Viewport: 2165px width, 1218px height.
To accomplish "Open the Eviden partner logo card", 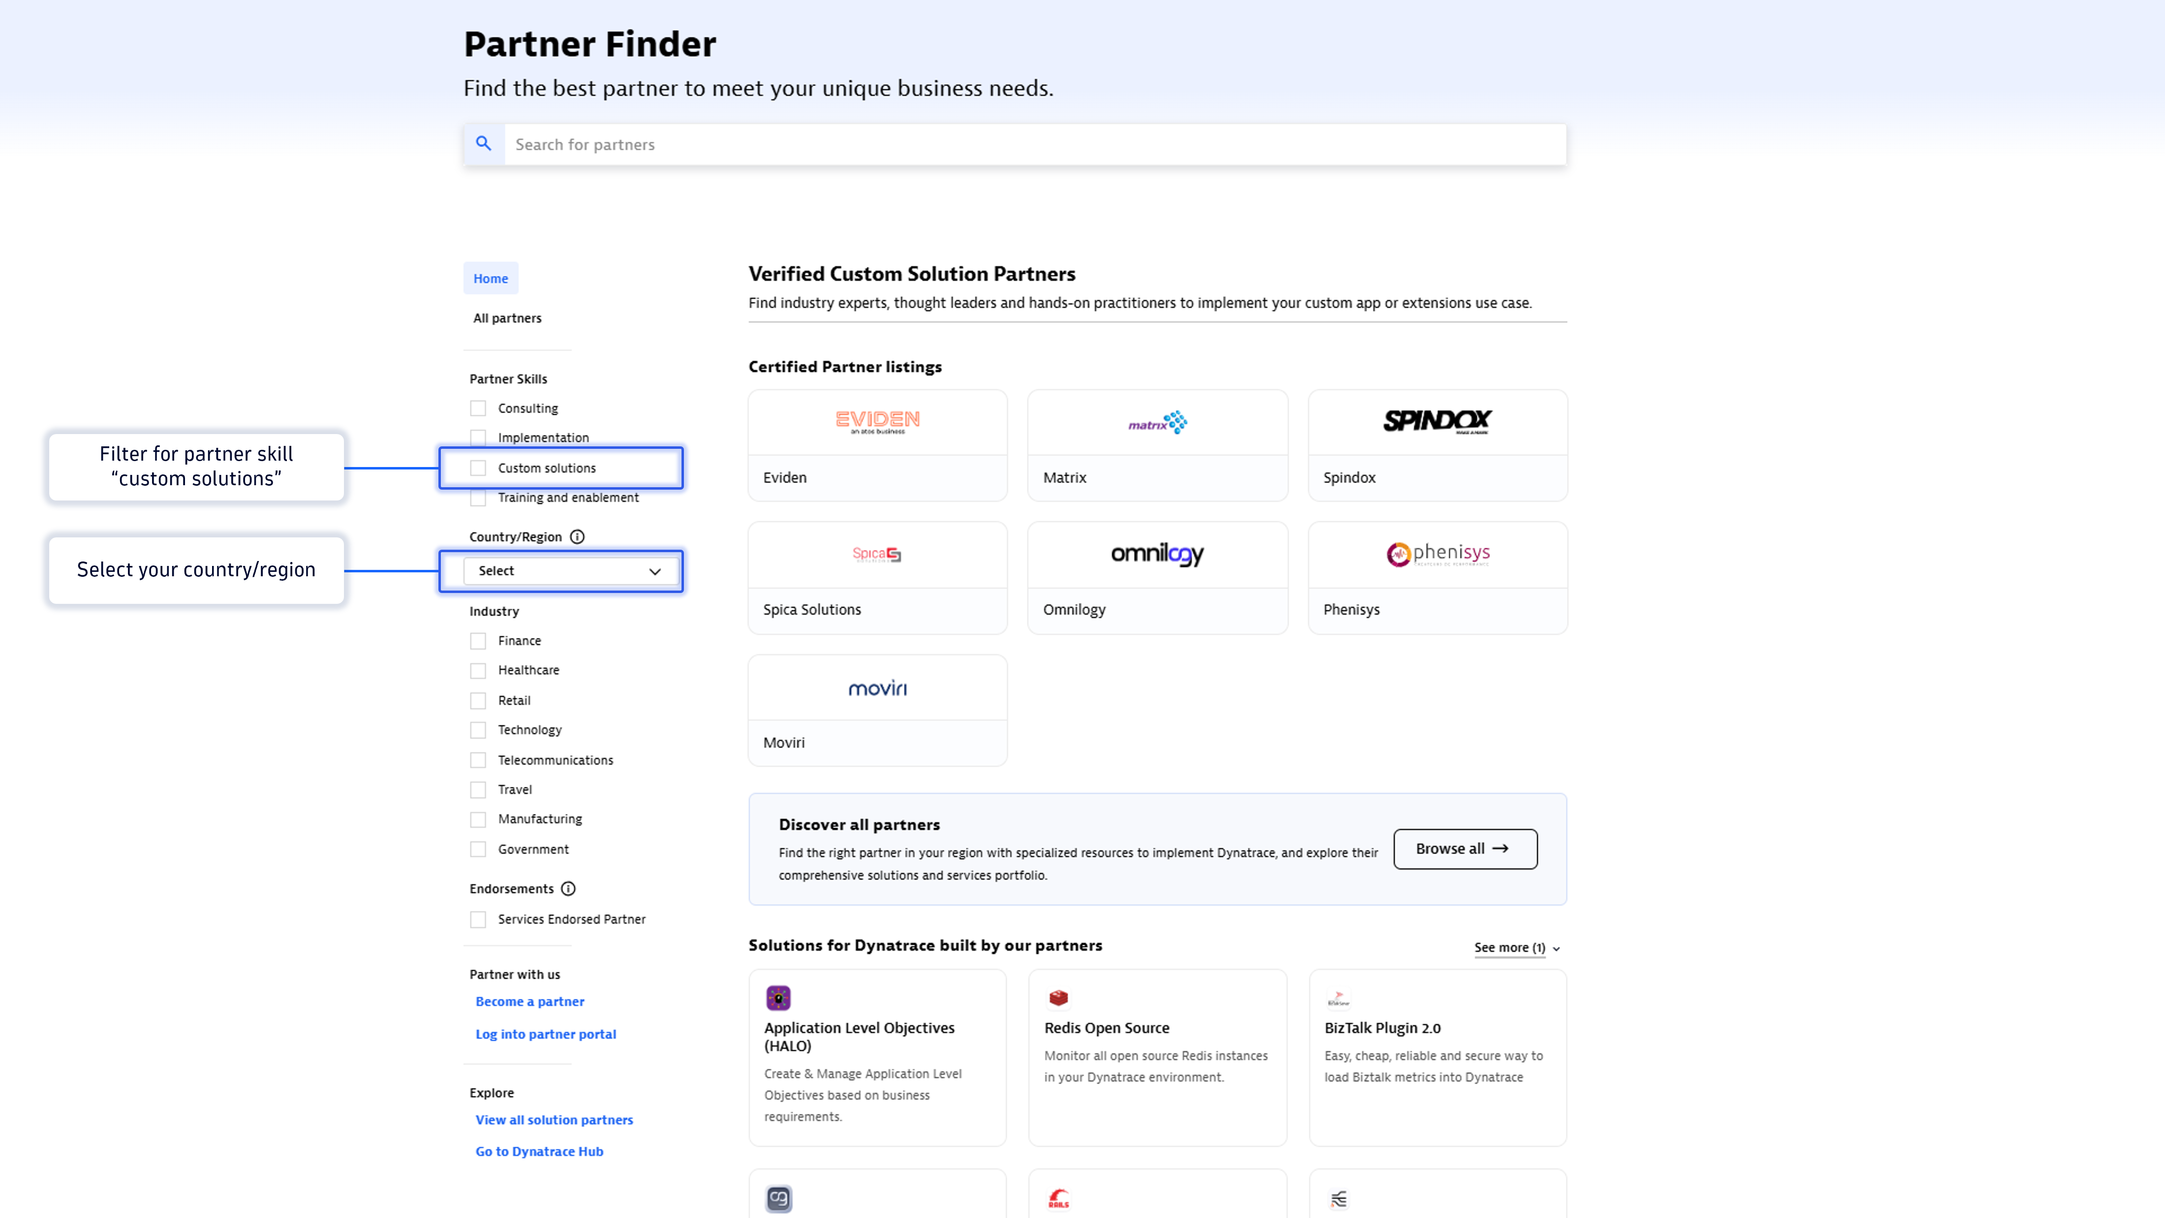I will 877,422.
